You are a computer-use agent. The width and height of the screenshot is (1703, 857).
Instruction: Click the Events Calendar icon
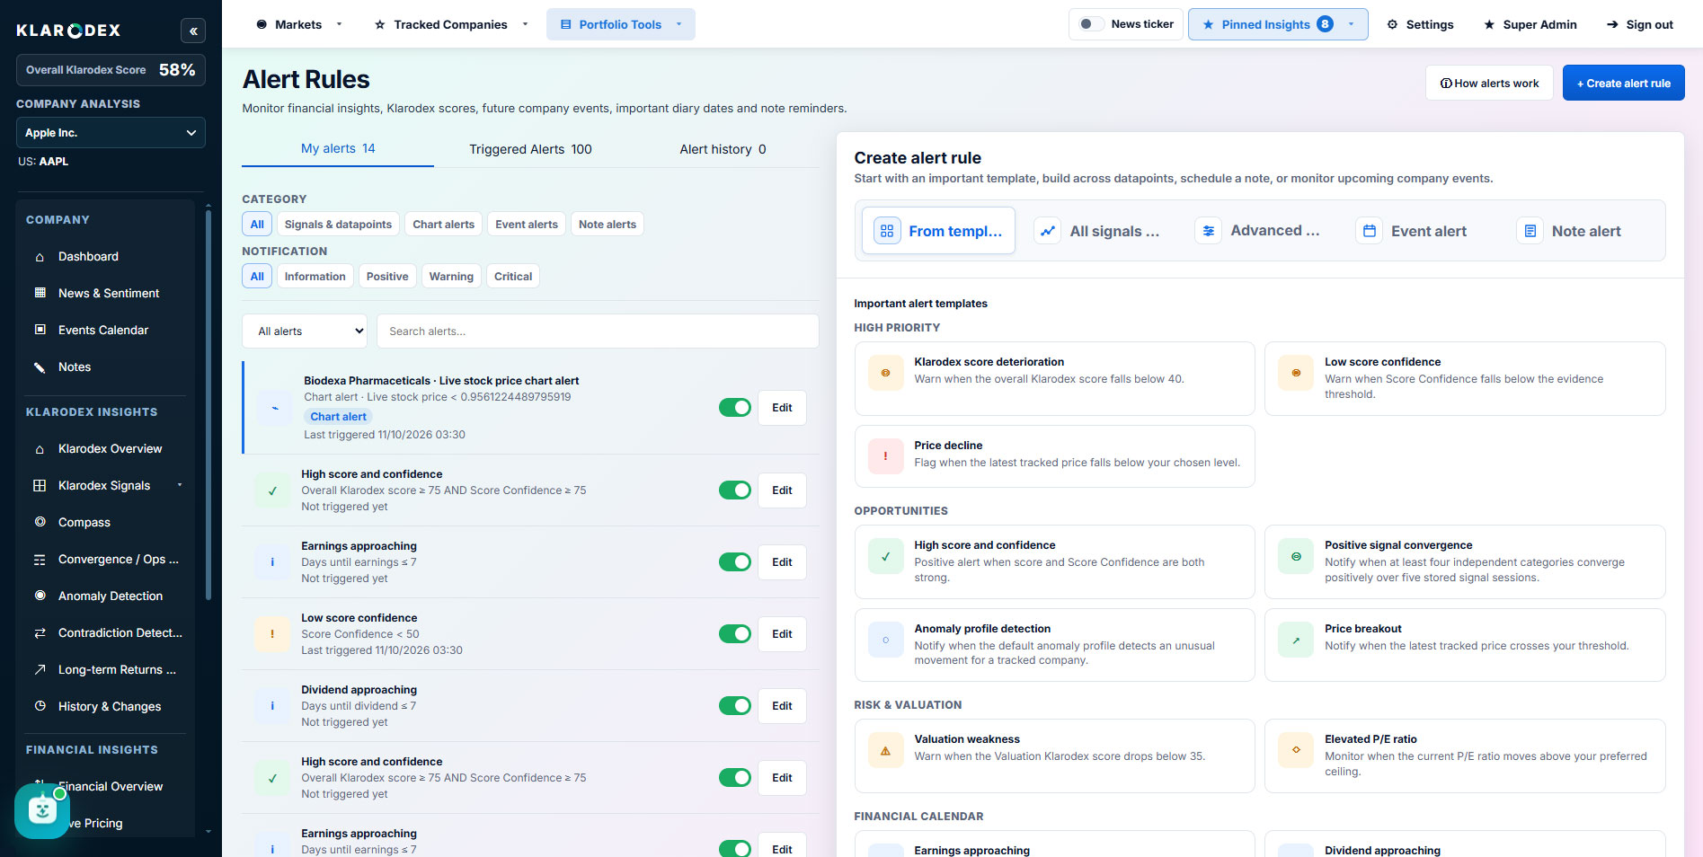coord(40,330)
